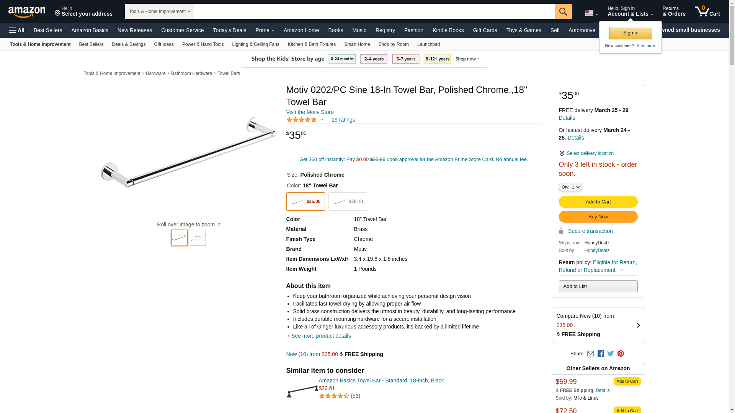Select the second product image thumbnail
The width and height of the screenshot is (735, 413).
click(198, 238)
